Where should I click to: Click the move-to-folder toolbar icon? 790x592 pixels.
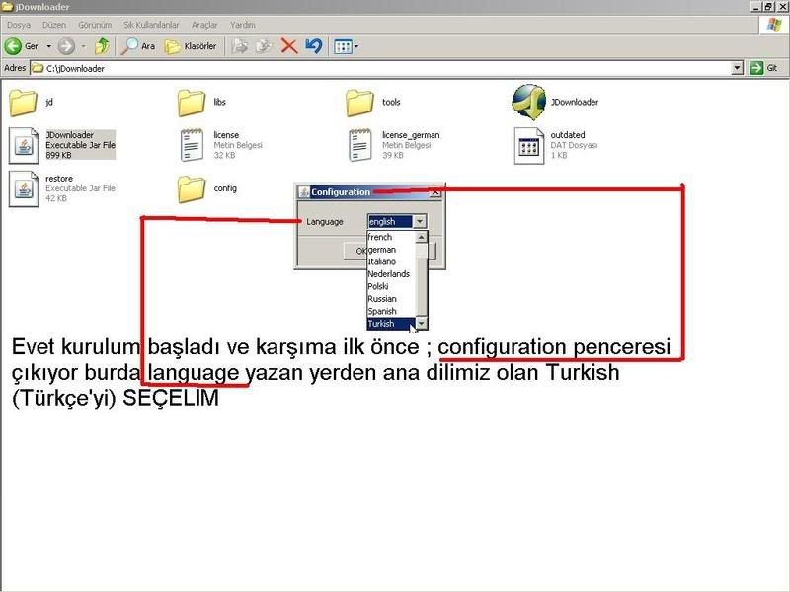(240, 46)
